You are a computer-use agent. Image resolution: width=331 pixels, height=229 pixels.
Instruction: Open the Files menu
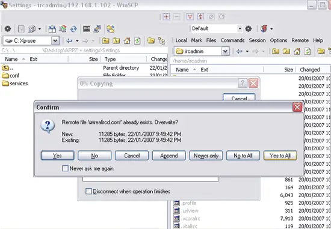coord(211,40)
